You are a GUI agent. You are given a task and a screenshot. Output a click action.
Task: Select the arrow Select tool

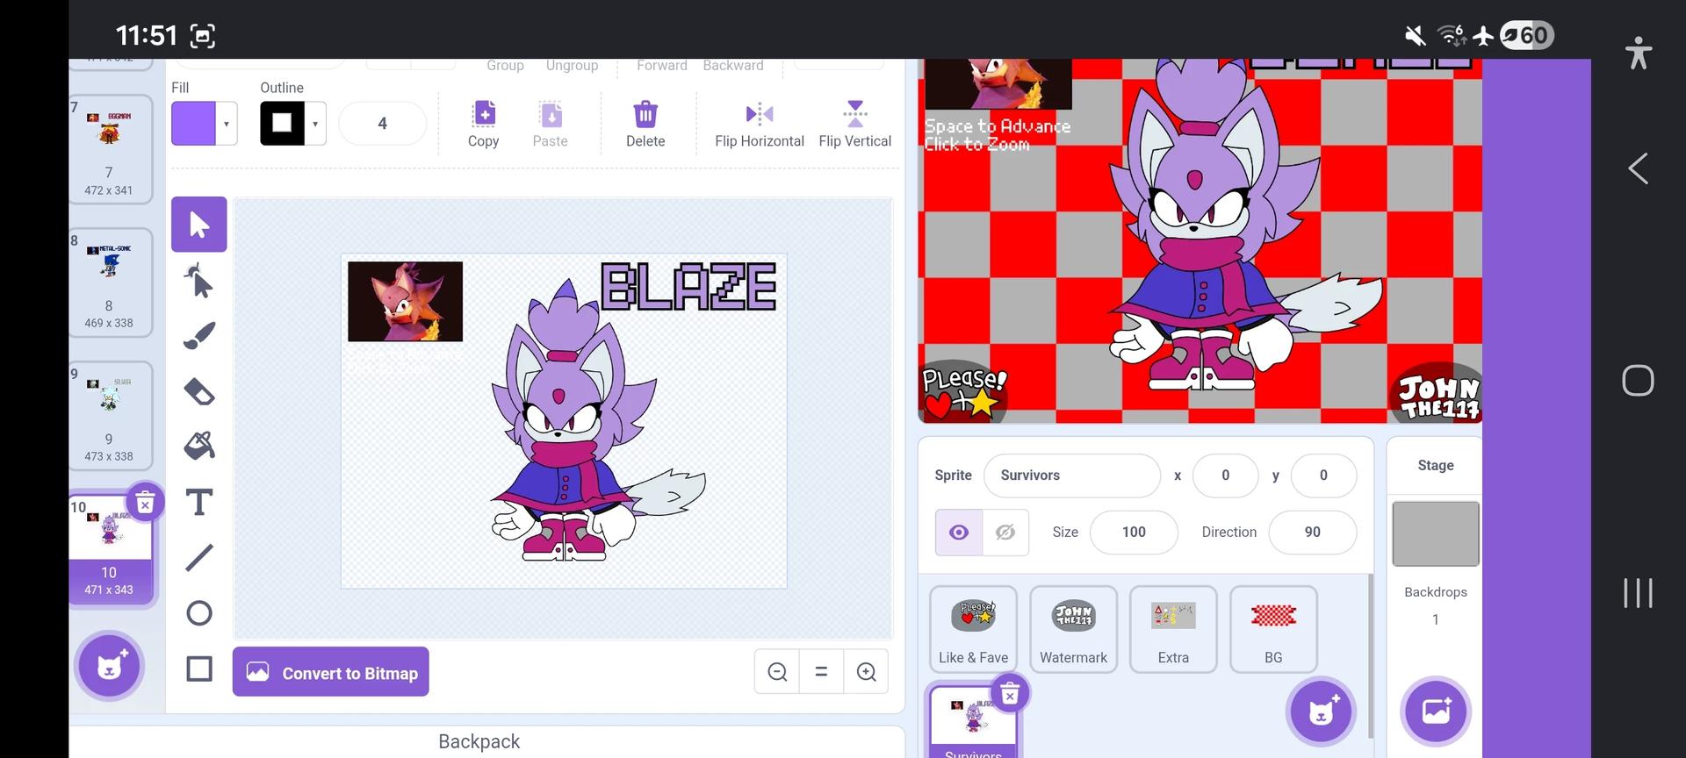pyautogui.click(x=199, y=225)
